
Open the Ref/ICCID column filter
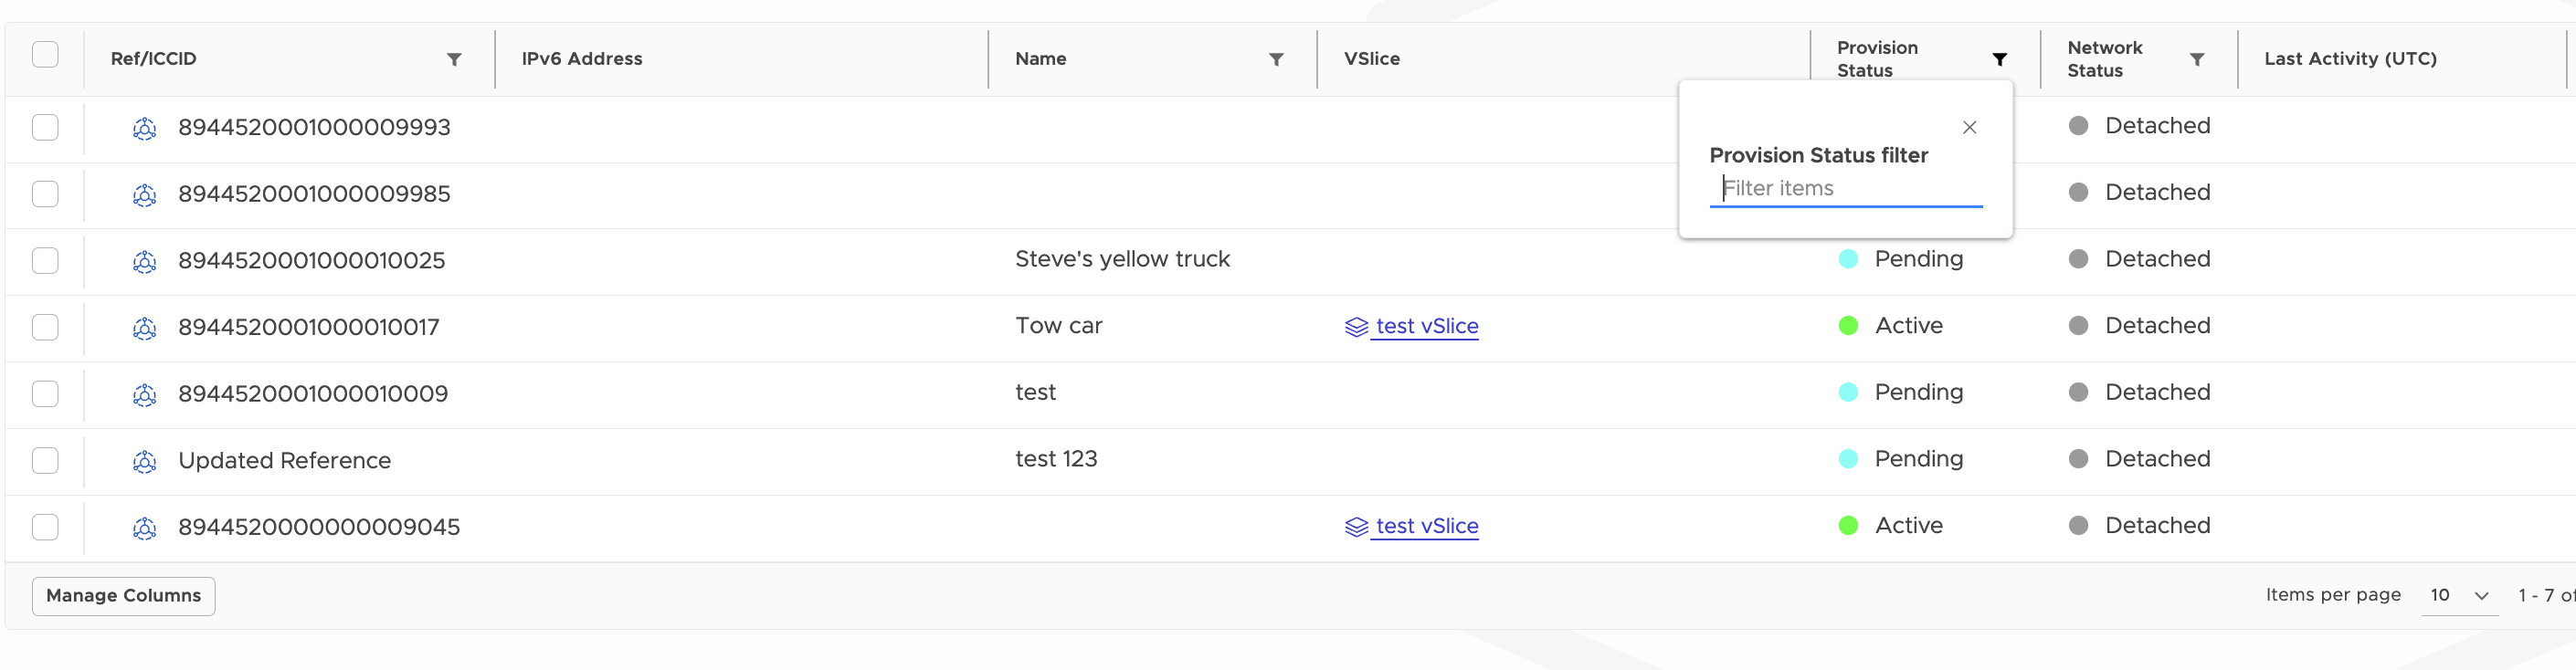tap(454, 60)
